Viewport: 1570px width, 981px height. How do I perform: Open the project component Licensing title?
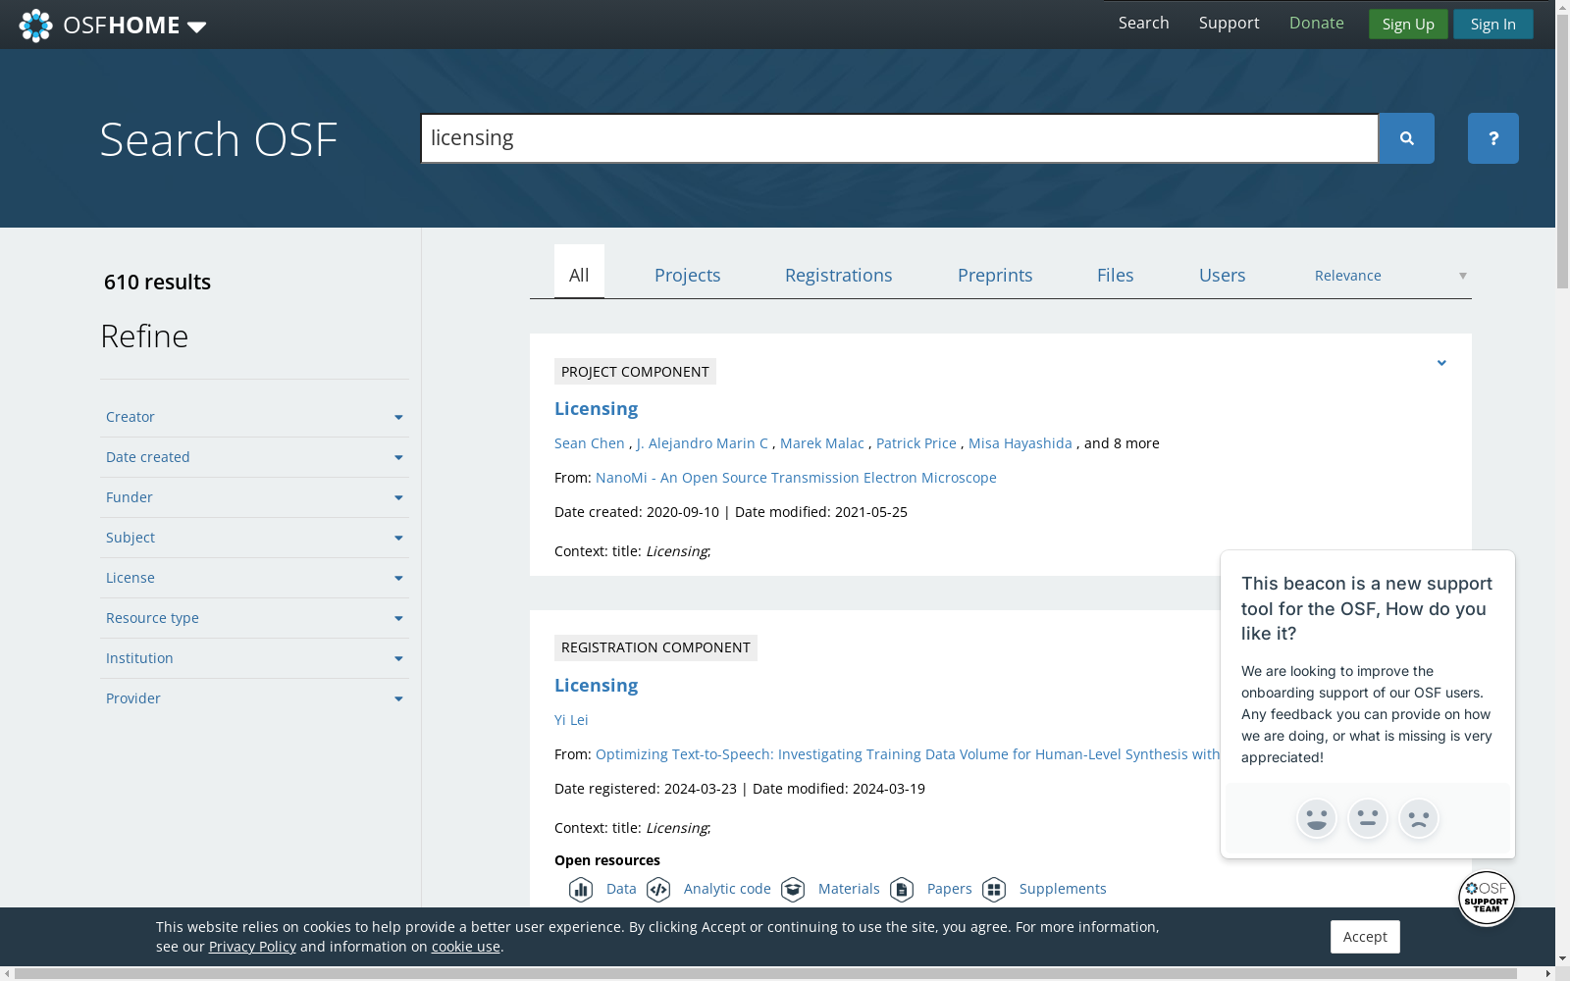(x=597, y=409)
